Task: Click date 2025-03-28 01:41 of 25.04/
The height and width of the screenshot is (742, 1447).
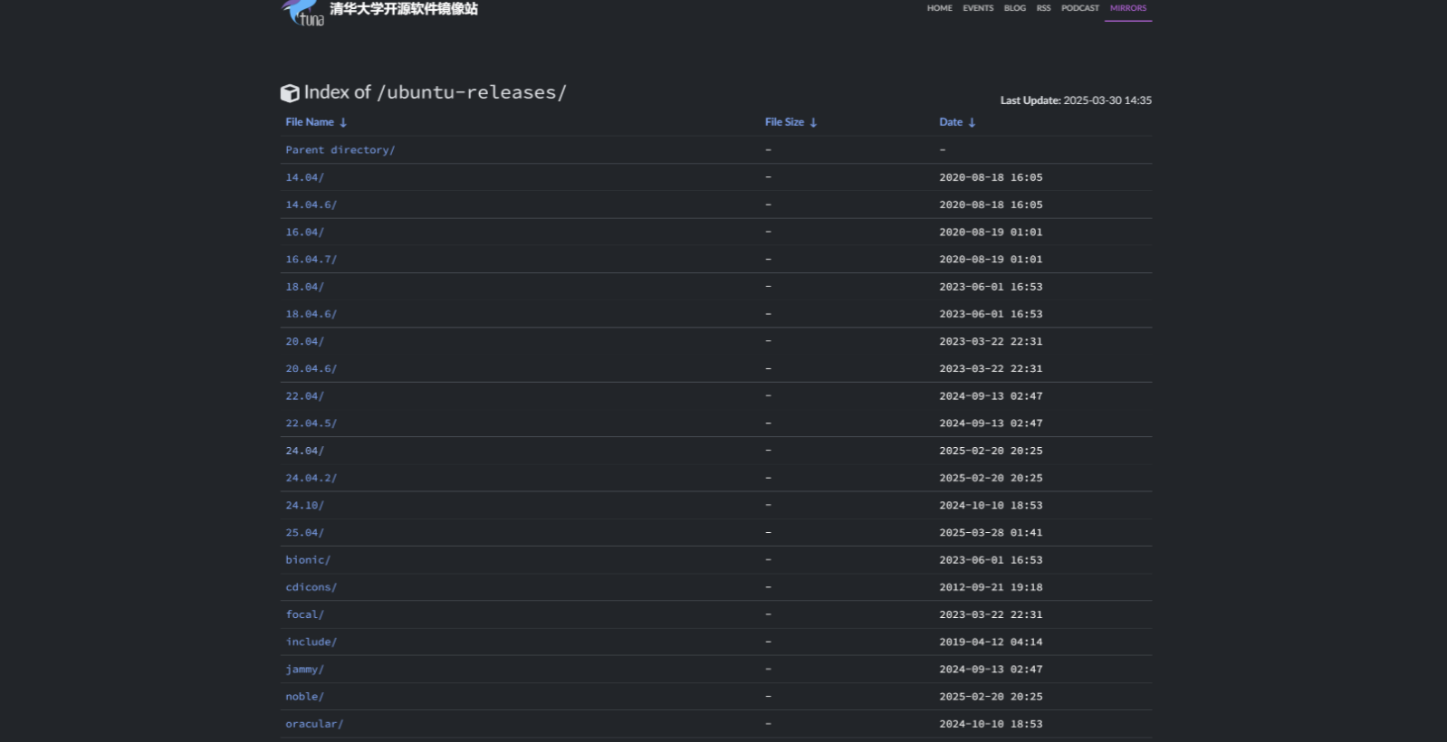Action: pos(991,533)
